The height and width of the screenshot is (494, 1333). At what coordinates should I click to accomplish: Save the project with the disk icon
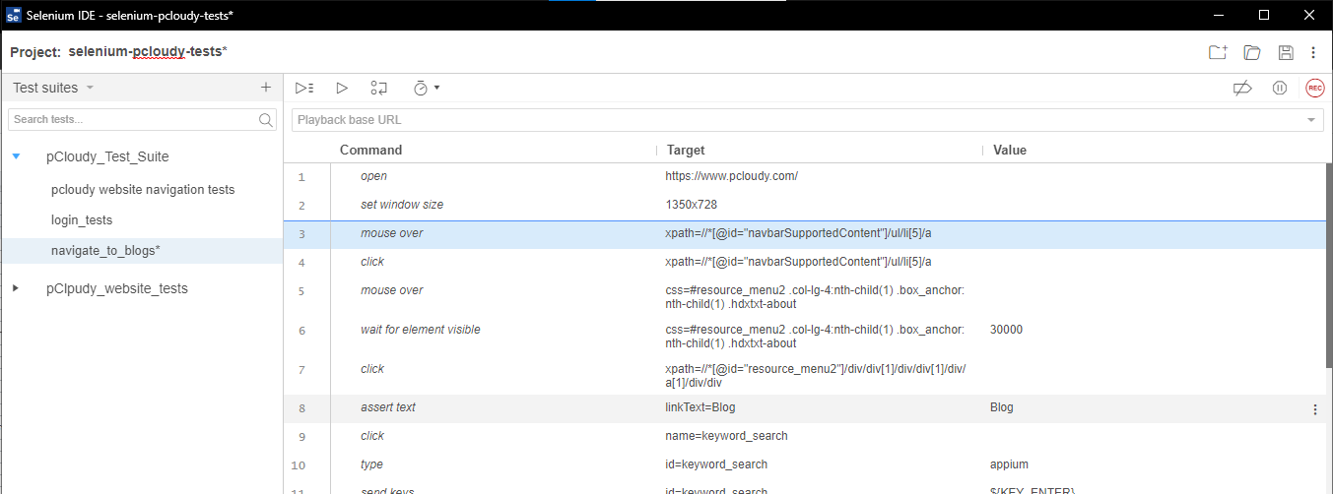pyautogui.click(x=1285, y=52)
